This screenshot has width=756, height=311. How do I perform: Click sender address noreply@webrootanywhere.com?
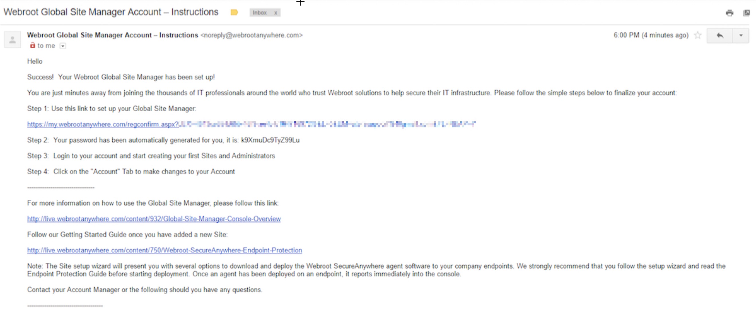(x=252, y=35)
